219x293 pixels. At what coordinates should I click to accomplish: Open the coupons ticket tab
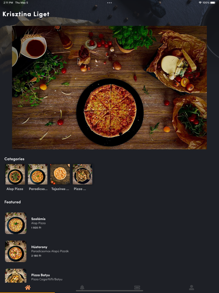coord(137,287)
